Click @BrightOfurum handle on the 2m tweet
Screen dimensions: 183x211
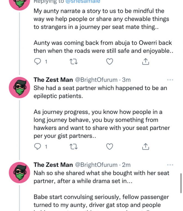coord(97,165)
